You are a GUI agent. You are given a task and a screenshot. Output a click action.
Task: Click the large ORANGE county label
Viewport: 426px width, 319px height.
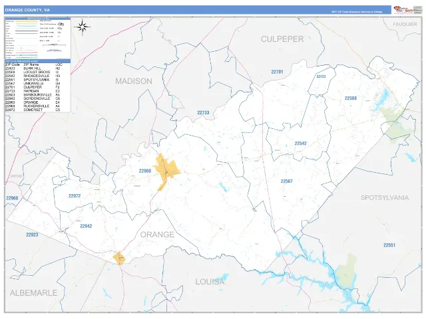[x=157, y=235]
